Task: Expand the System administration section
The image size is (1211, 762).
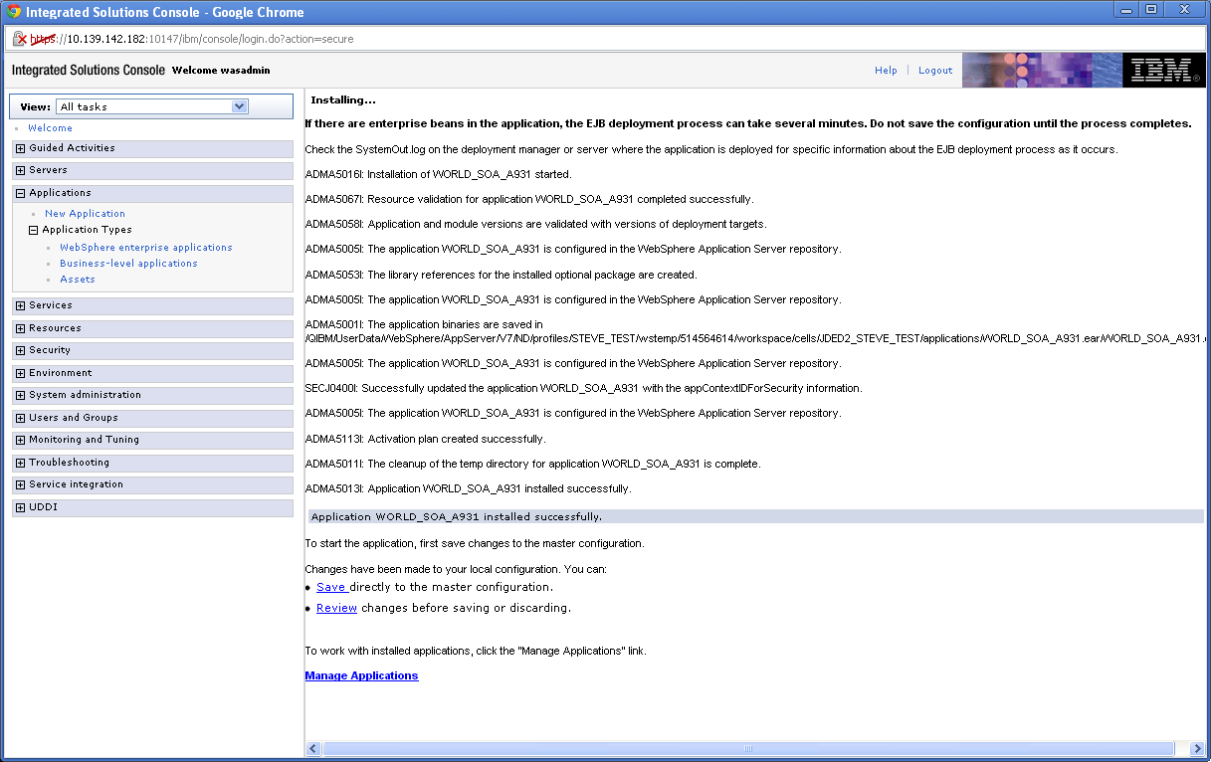Action: 20,396
